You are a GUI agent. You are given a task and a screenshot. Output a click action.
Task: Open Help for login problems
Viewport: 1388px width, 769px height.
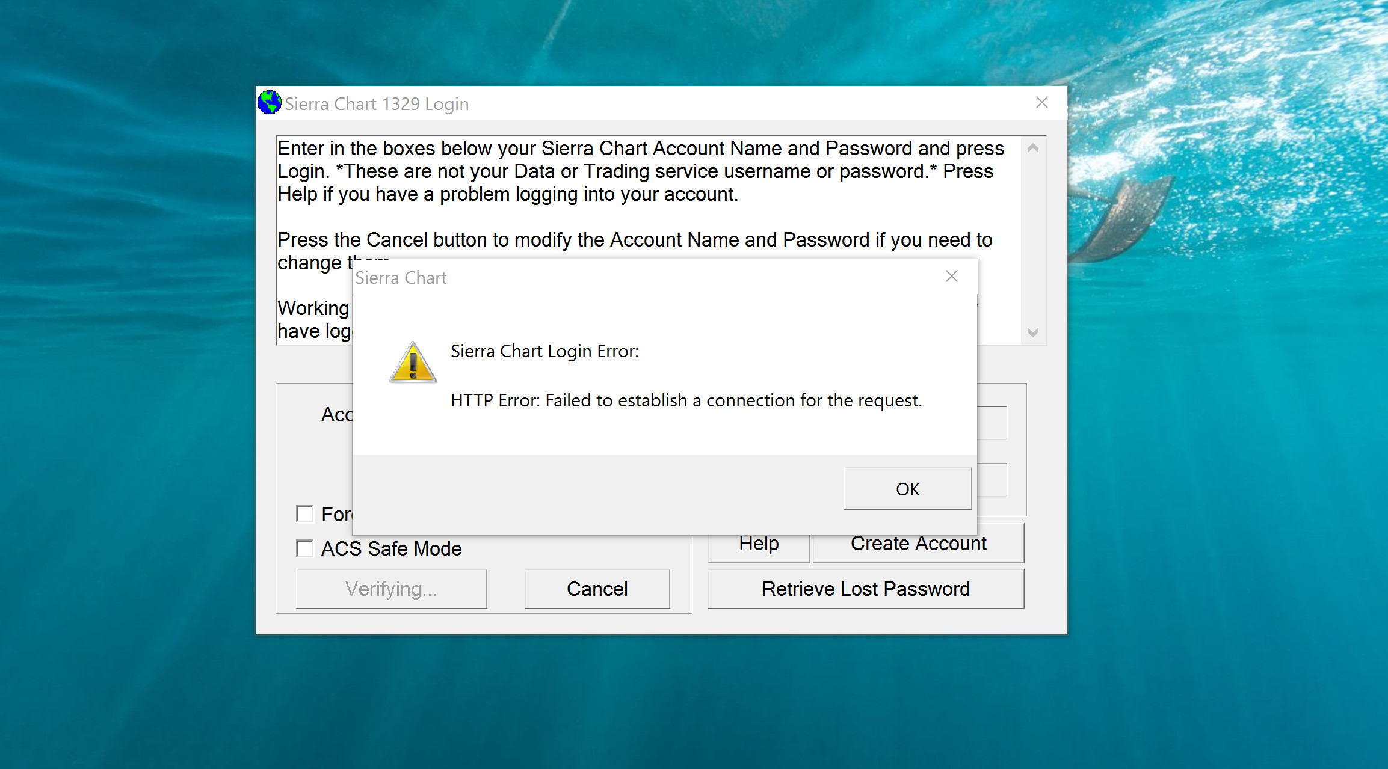759,546
